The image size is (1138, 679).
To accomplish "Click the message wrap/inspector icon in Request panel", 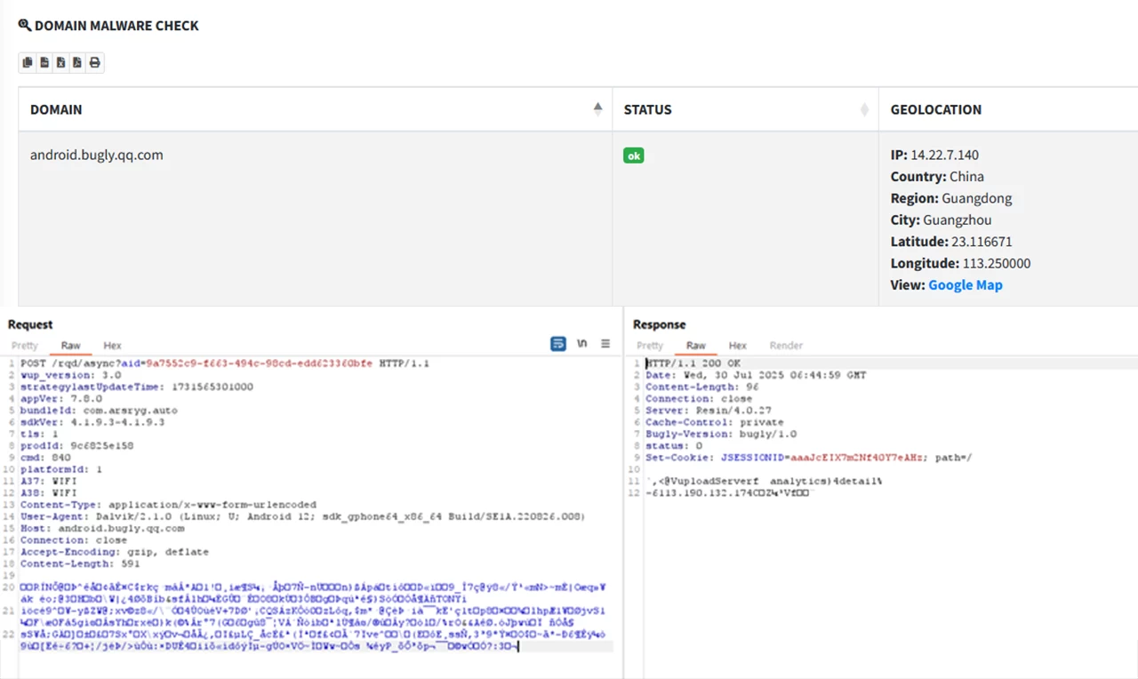I will click(x=558, y=344).
